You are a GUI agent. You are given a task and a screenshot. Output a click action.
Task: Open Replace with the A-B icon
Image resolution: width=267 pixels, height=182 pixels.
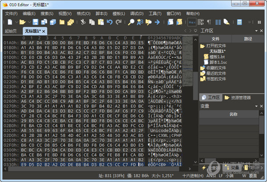click(x=140, y=22)
